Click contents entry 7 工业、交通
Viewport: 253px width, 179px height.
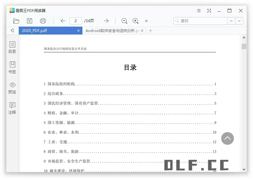tap(130, 142)
